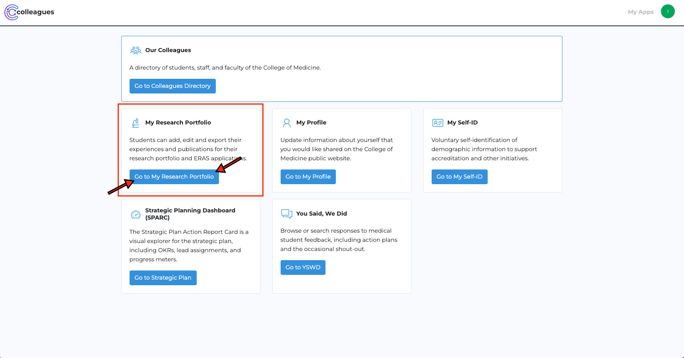Click the highlighted My Research Portfolio card
Screen dimensions: 684x358
click(x=191, y=150)
